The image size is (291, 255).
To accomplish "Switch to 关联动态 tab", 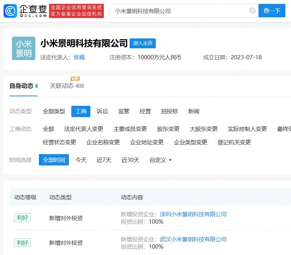I will 67,86.
